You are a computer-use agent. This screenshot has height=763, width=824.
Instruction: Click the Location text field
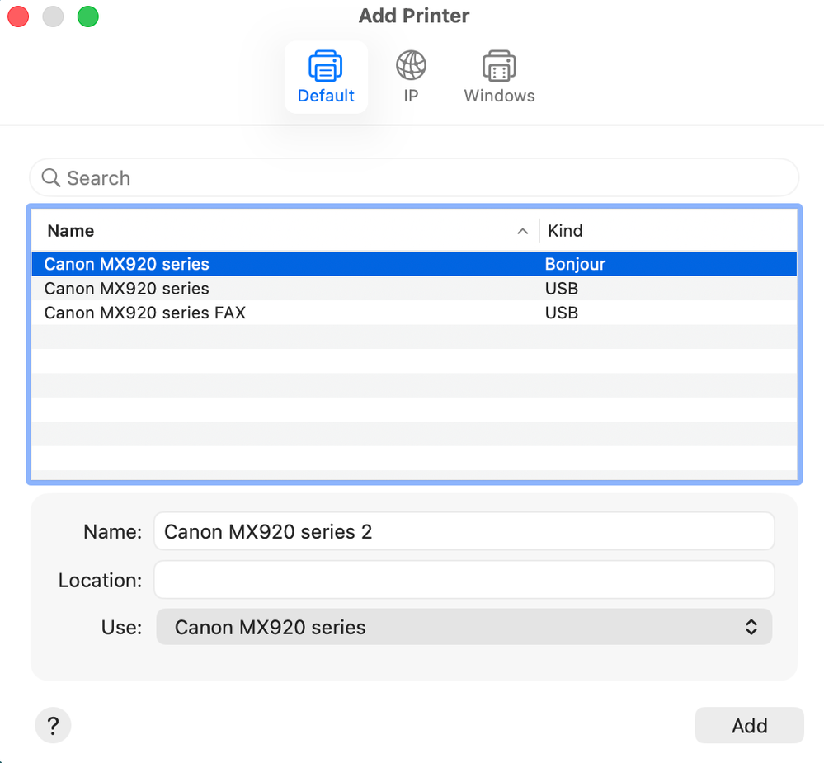464,580
